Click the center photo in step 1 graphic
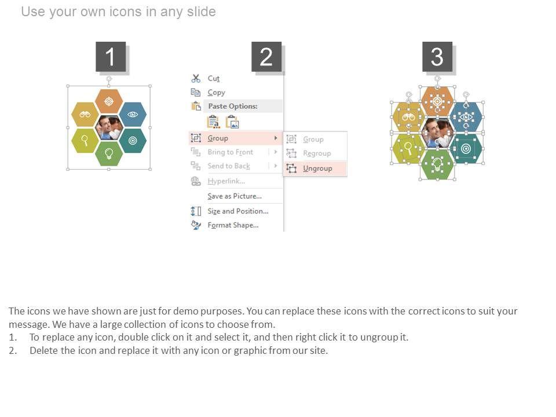 109,127
